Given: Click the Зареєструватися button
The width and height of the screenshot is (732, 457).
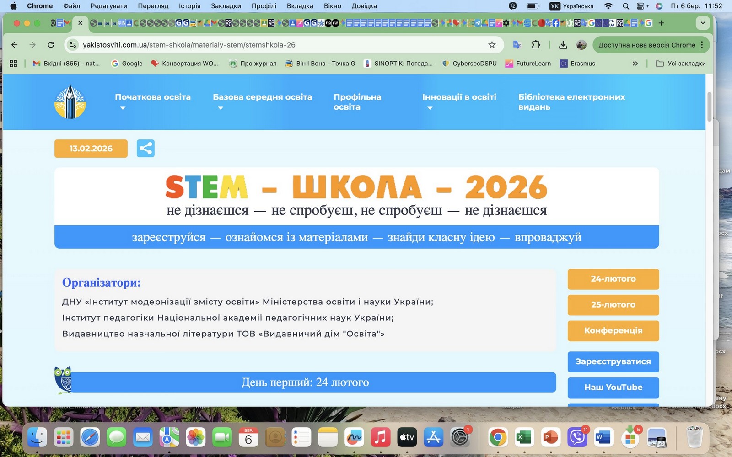Looking at the screenshot, I should click(x=613, y=361).
